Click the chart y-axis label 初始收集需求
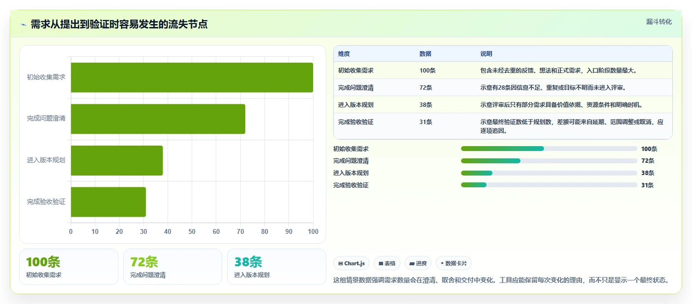Screen dimensions: 692x304 tap(46, 77)
